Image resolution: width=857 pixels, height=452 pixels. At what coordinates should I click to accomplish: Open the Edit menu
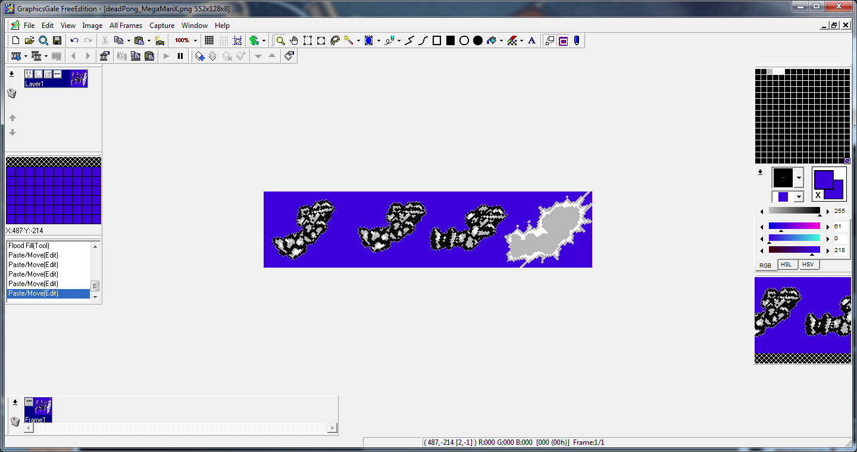tap(48, 26)
